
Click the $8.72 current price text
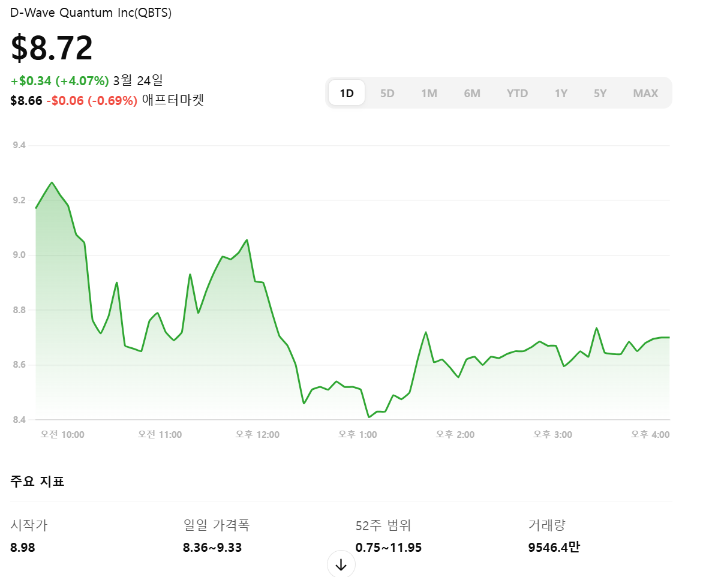pyautogui.click(x=51, y=47)
